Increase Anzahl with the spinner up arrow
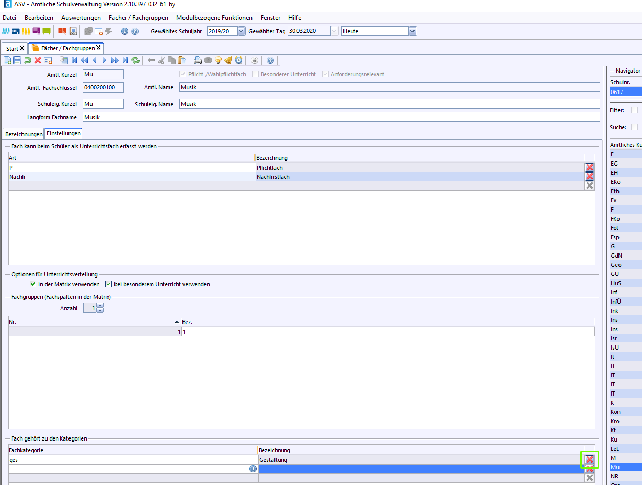 pyautogui.click(x=100, y=306)
